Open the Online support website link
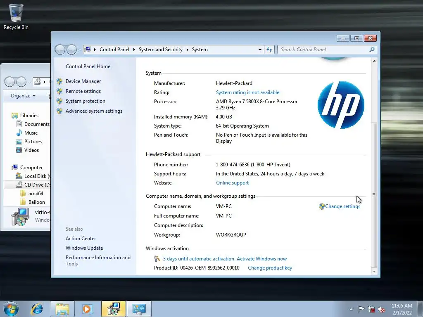 tap(232, 183)
